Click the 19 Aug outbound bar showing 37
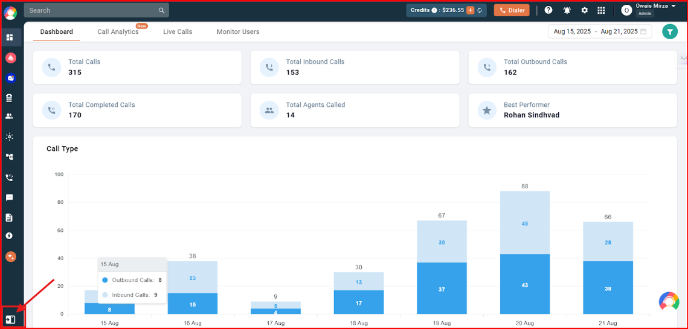This screenshot has width=688, height=329. 442,288
